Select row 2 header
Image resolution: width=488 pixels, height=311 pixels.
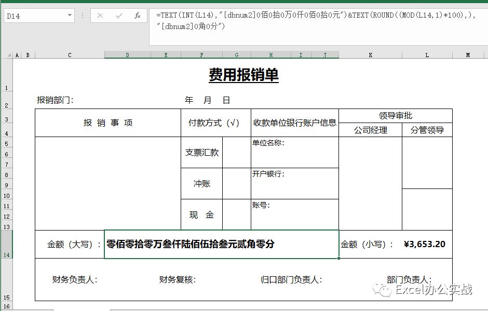coord(6,100)
